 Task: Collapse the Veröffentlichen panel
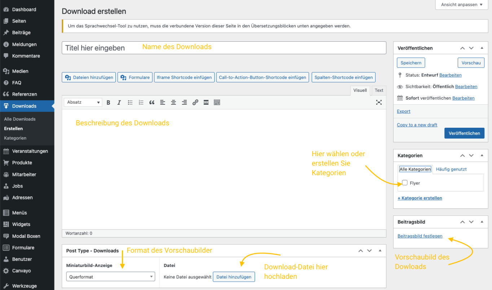(x=482, y=48)
